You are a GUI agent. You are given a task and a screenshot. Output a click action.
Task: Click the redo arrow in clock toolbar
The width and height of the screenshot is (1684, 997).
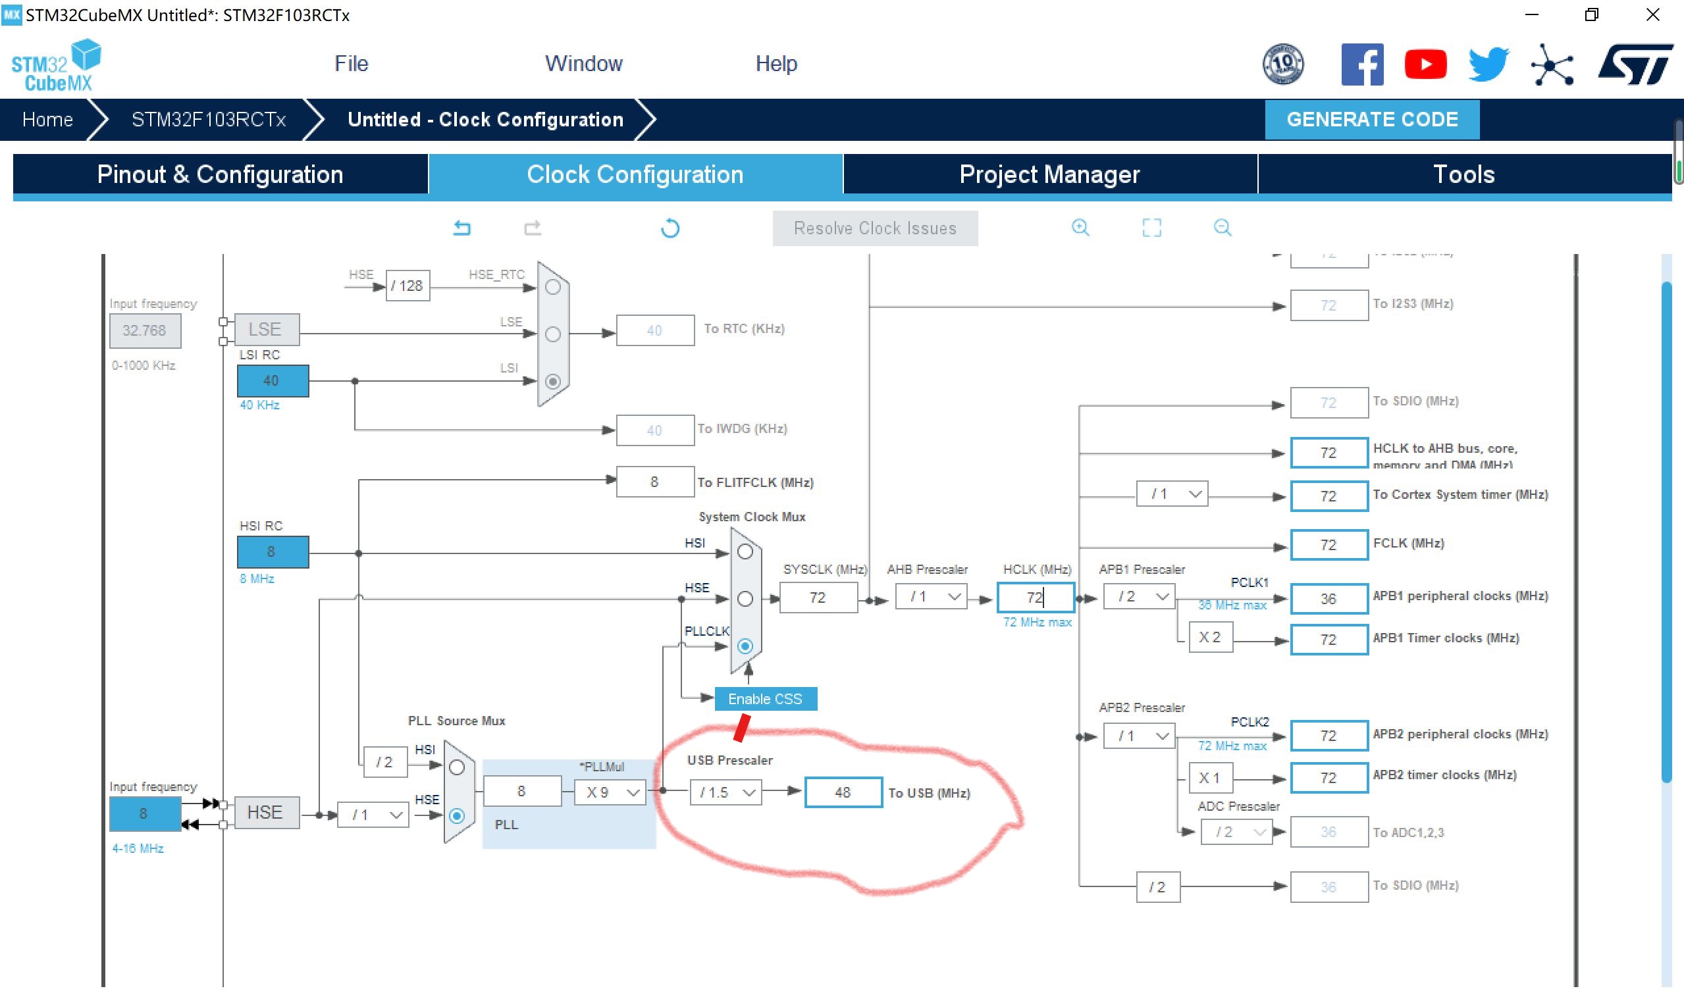pyautogui.click(x=533, y=228)
